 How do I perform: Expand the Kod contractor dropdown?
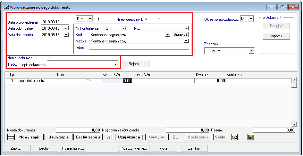[167, 35]
